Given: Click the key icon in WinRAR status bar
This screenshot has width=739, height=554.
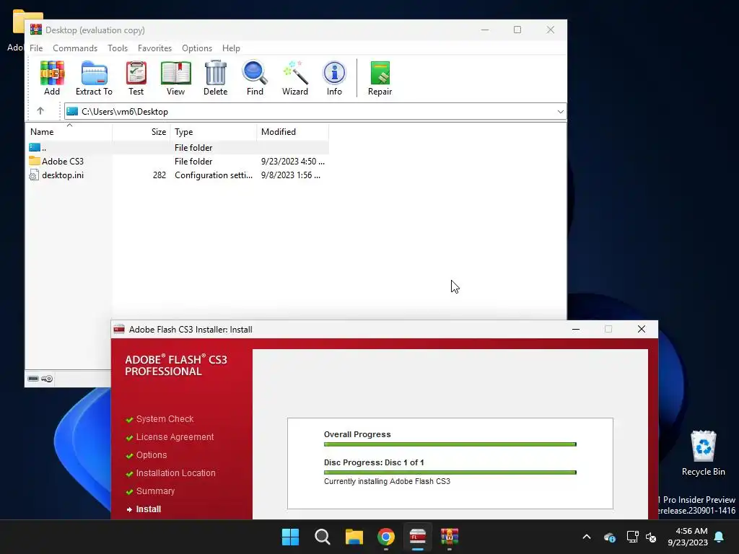Looking at the screenshot, I should pyautogui.click(x=47, y=379).
